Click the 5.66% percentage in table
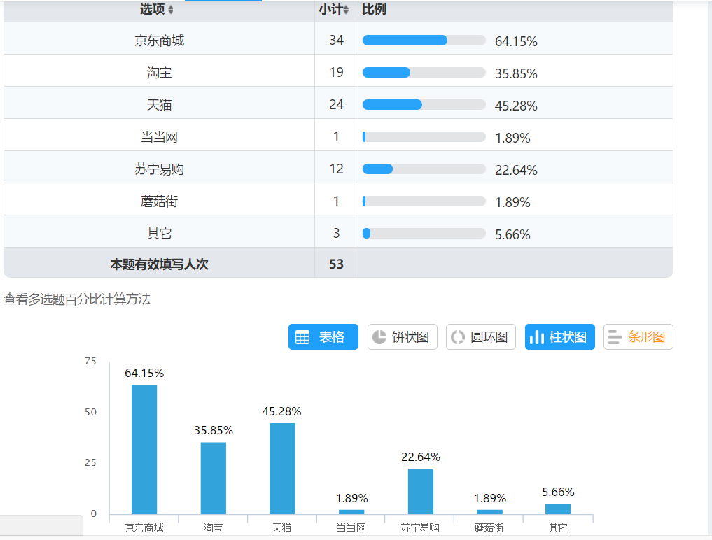 512,234
